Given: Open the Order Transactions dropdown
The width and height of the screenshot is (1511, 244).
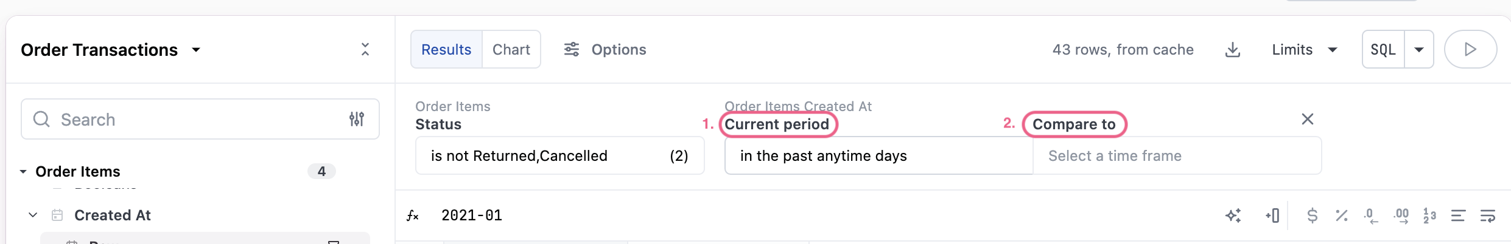Looking at the screenshot, I should coord(196,50).
